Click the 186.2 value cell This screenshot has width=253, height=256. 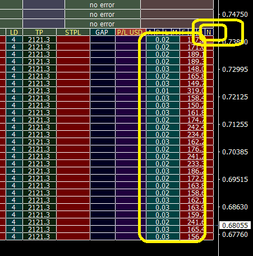(x=196, y=171)
